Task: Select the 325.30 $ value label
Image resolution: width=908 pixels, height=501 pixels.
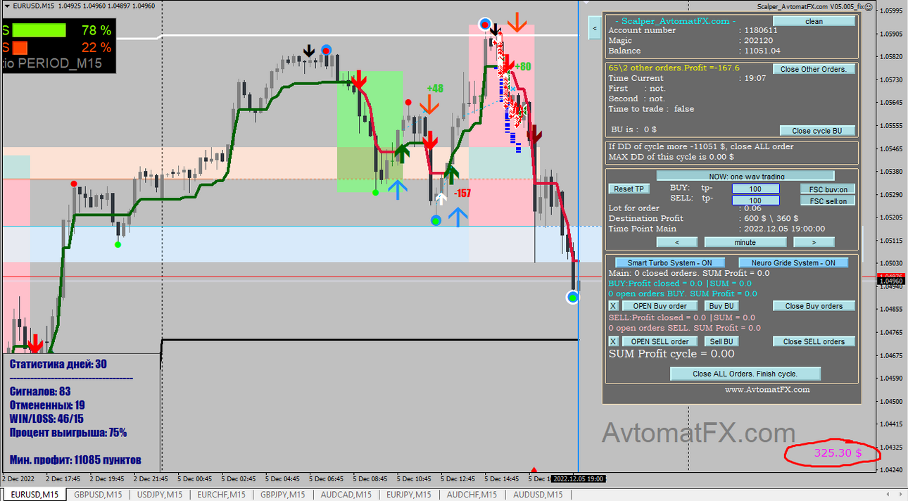Action: coord(838,453)
